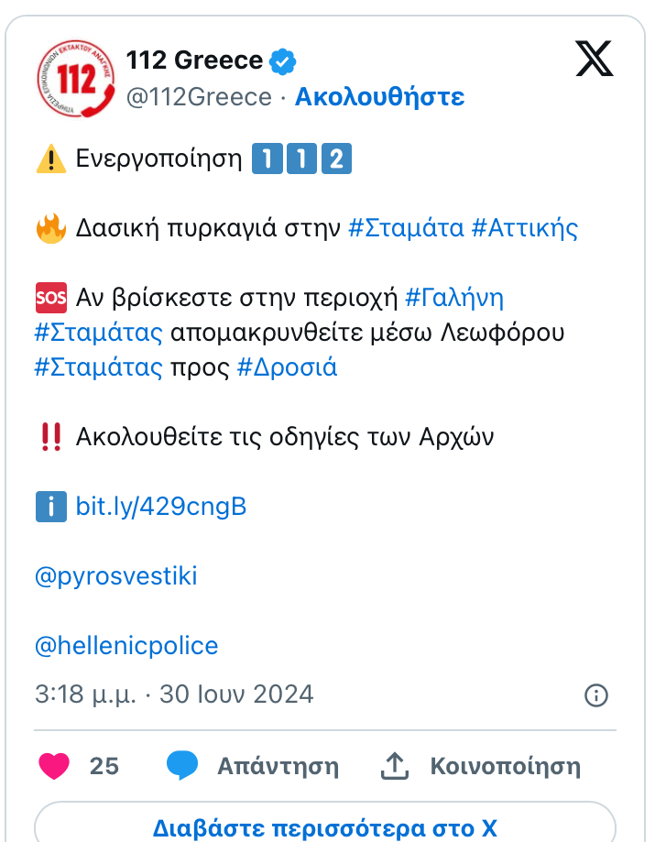The height and width of the screenshot is (842, 655).
Task: Open the tweet info circle icon
Action: [x=596, y=695]
